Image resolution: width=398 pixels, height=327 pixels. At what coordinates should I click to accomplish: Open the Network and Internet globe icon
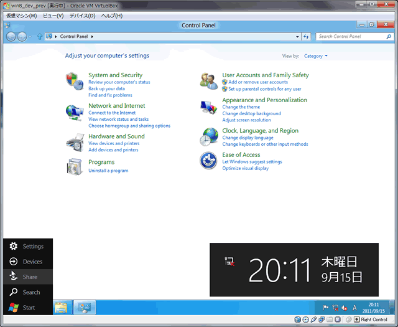pyautogui.click(x=75, y=113)
